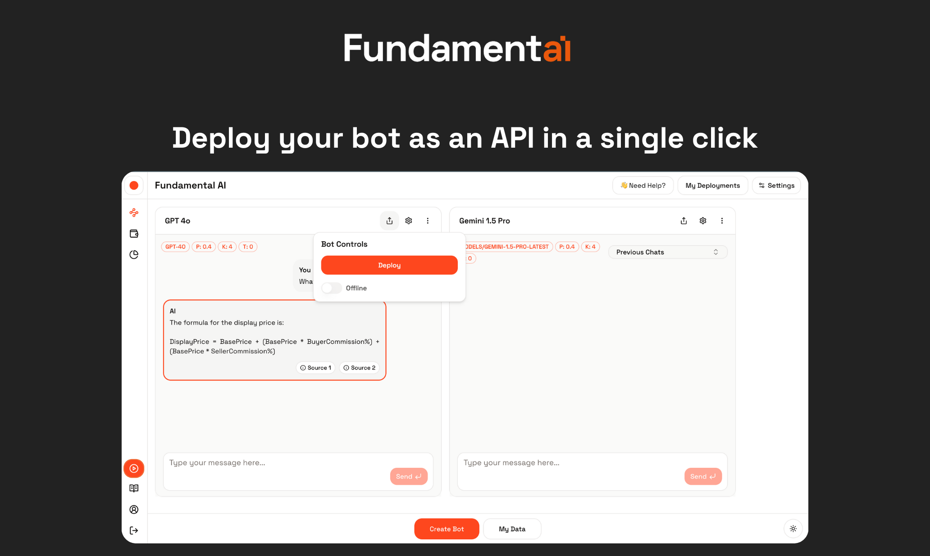Viewport: 930px width, 556px height.
Task: Open Gemini 1.5 Pro three-dot menu
Action: click(x=722, y=221)
